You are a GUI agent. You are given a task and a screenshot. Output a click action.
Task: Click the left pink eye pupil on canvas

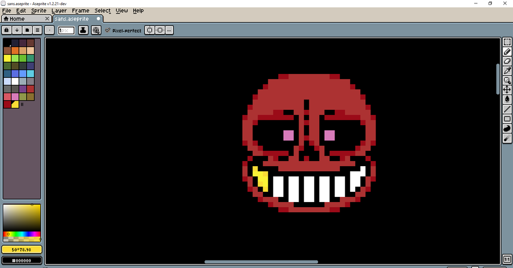click(x=288, y=135)
